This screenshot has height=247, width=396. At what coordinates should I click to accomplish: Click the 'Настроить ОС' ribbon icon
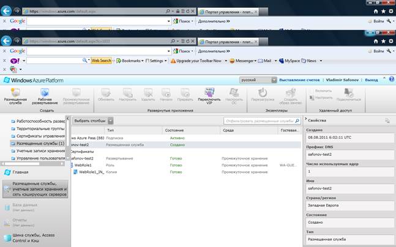234,96
